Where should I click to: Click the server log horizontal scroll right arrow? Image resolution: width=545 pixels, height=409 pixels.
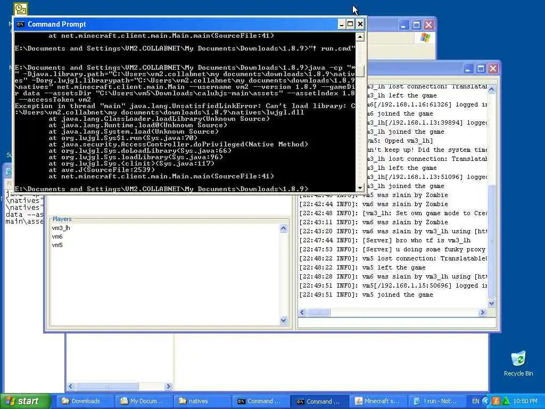point(482,312)
